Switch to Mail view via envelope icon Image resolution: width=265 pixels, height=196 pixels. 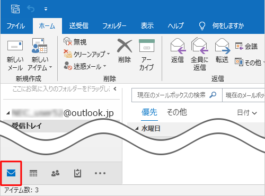click(11, 173)
